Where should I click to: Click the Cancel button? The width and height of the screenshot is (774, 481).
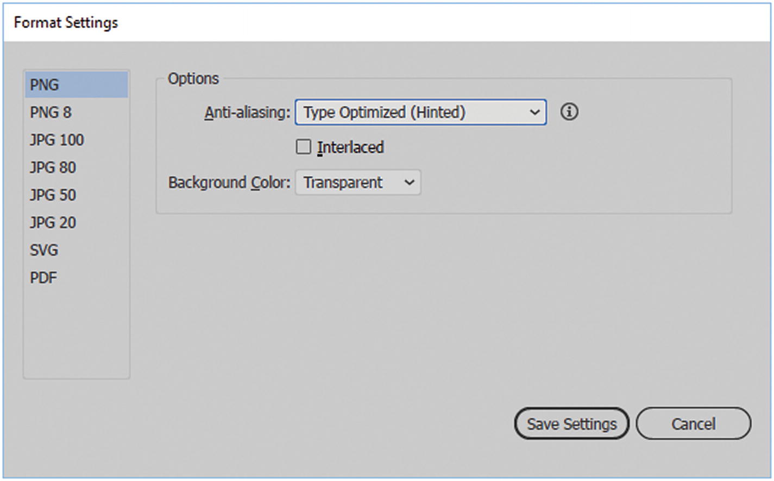point(693,424)
